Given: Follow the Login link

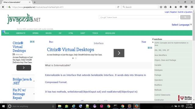Looking at the screenshot, I should (167, 12).
